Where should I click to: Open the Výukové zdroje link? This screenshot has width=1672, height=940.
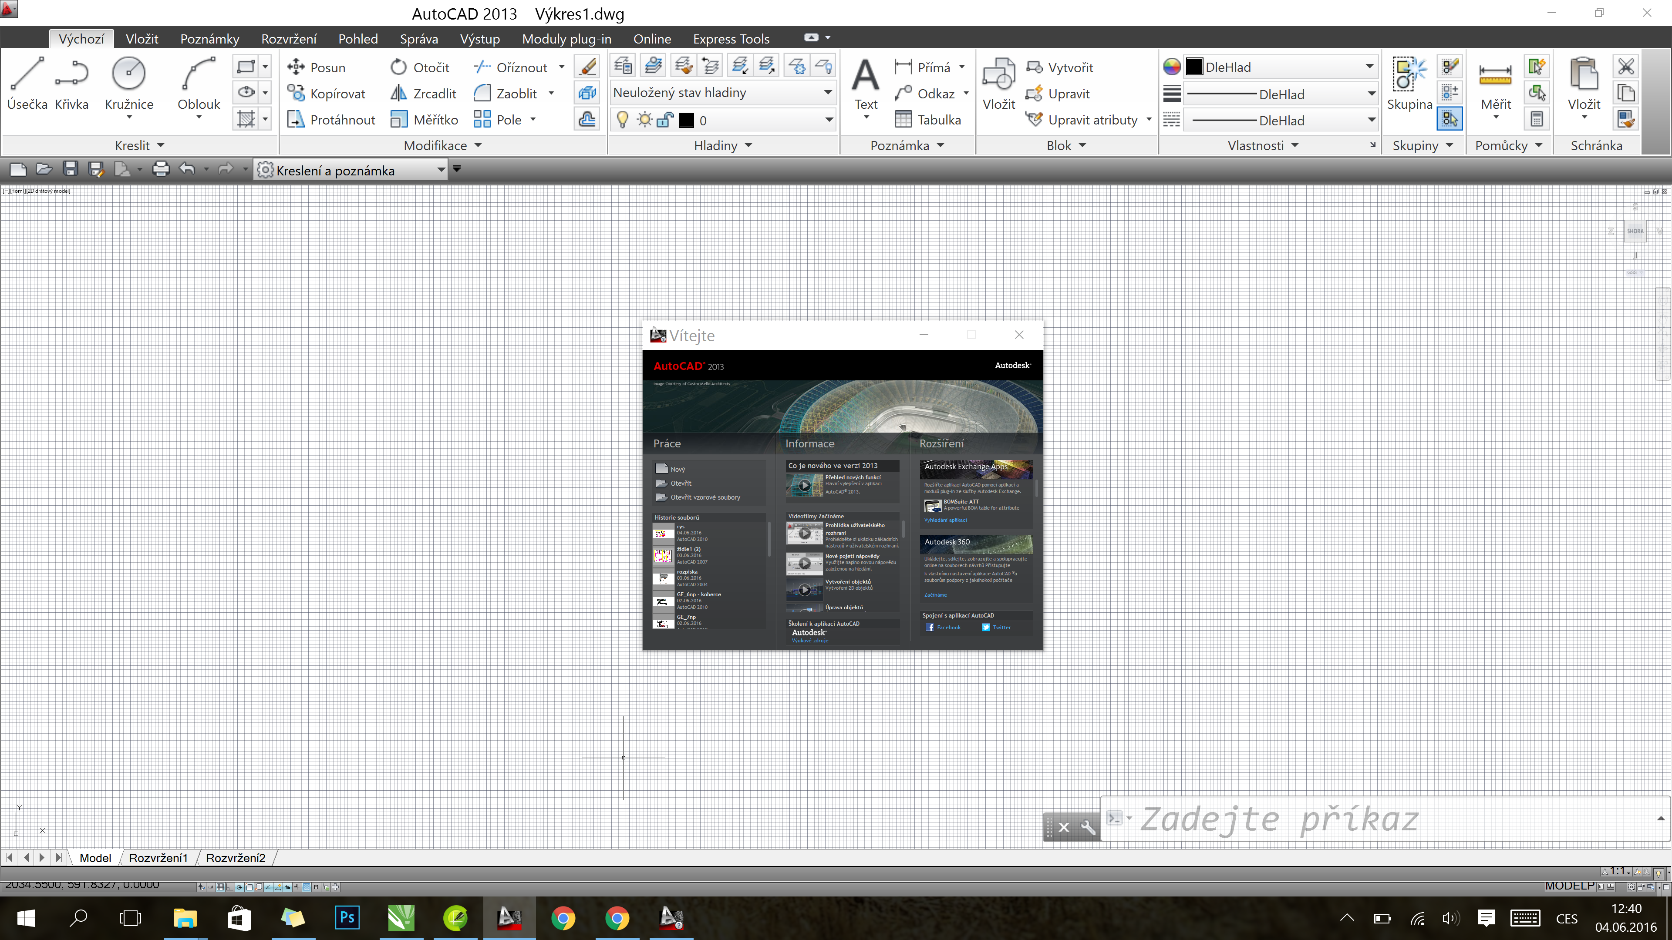[x=809, y=640]
